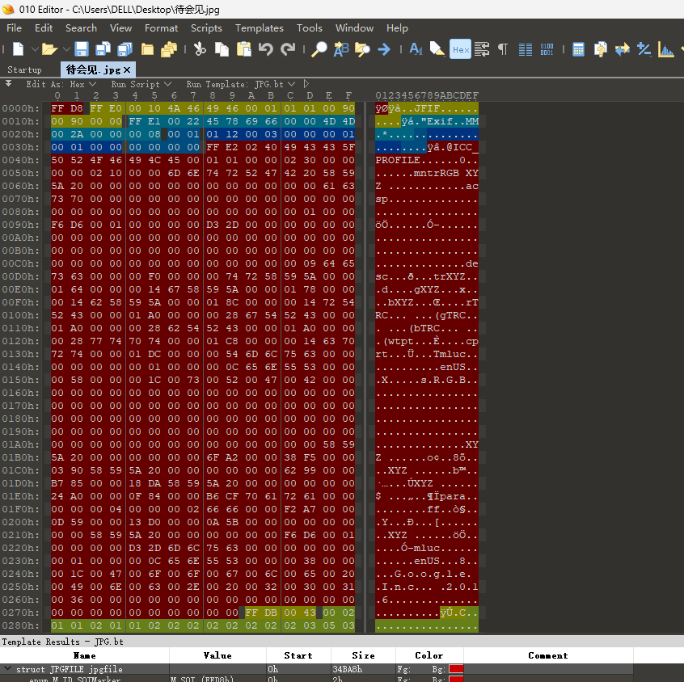
Task: Open Find with the magnifier icon
Action: click(319, 49)
